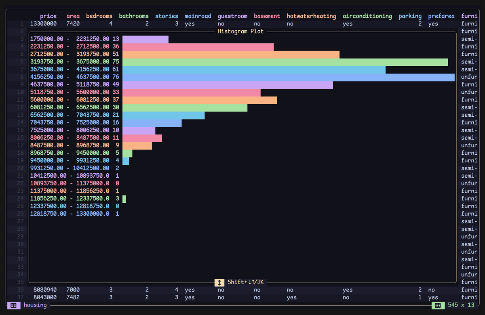485x315 pixels.
Task: Click the small green bar with count 3
Action: pyautogui.click(x=124, y=199)
